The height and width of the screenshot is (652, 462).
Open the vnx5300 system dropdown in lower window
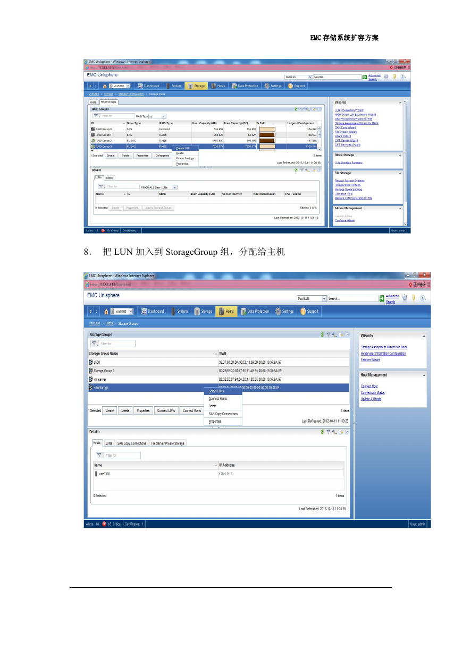[130, 312]
